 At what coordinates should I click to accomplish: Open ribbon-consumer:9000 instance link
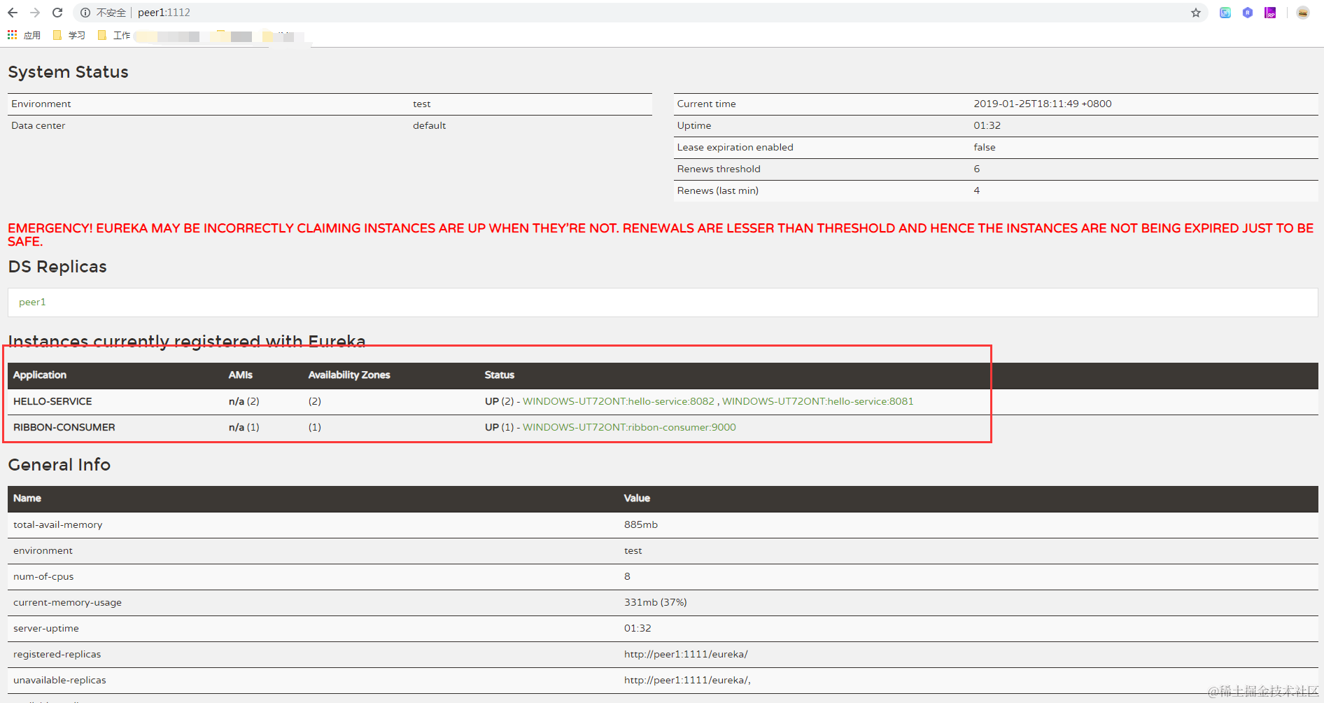(629, 427)
